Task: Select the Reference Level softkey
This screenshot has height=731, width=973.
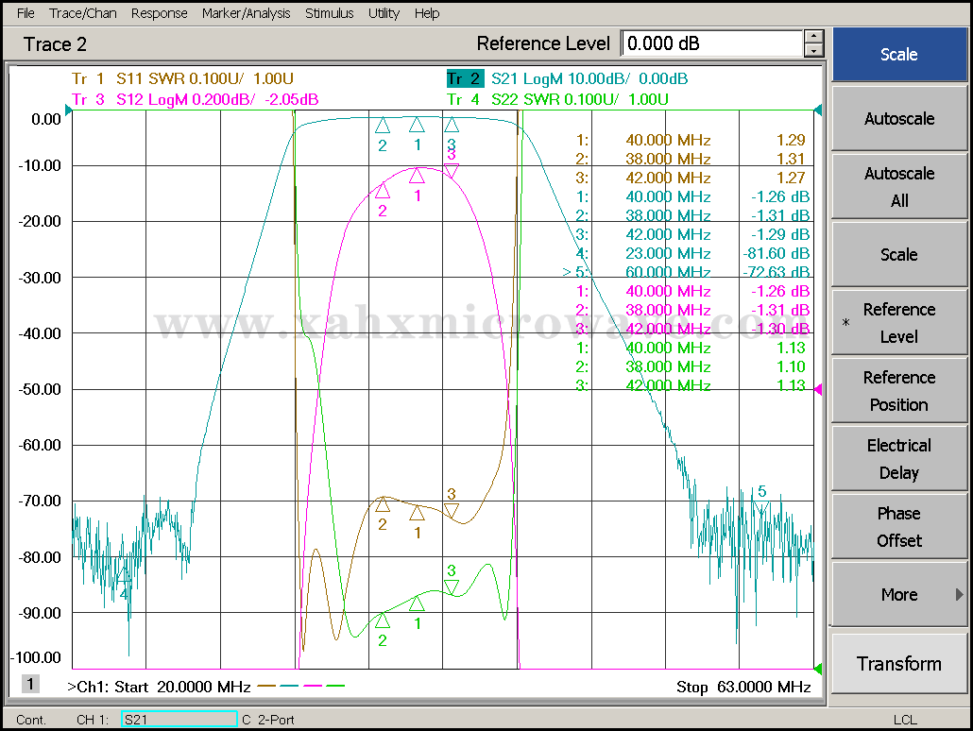Action: (899, 323)
